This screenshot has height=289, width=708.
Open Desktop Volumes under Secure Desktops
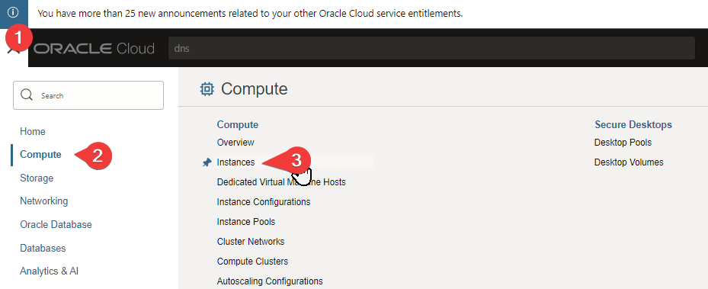coord(629,162)
